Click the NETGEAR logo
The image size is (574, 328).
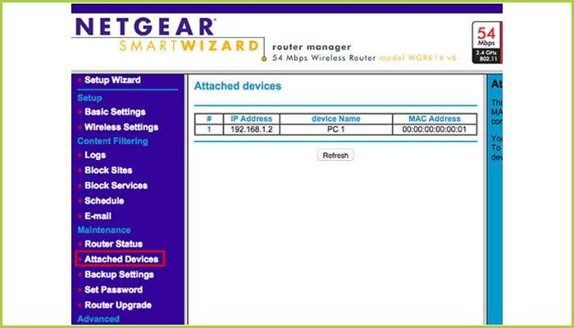click(x=145, y=27)
